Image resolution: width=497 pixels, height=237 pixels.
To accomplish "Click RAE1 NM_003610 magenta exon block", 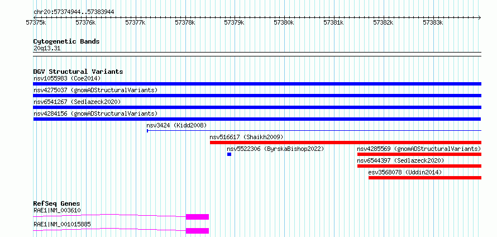I will click(x=197, y=217).
